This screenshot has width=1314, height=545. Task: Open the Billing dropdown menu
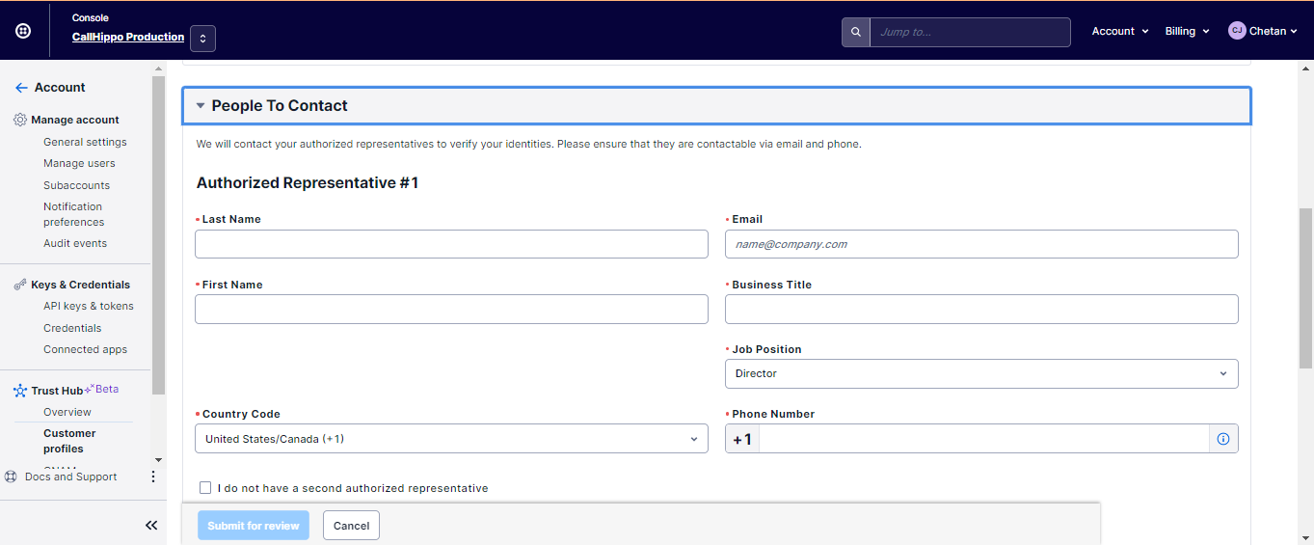[1187, 31]
